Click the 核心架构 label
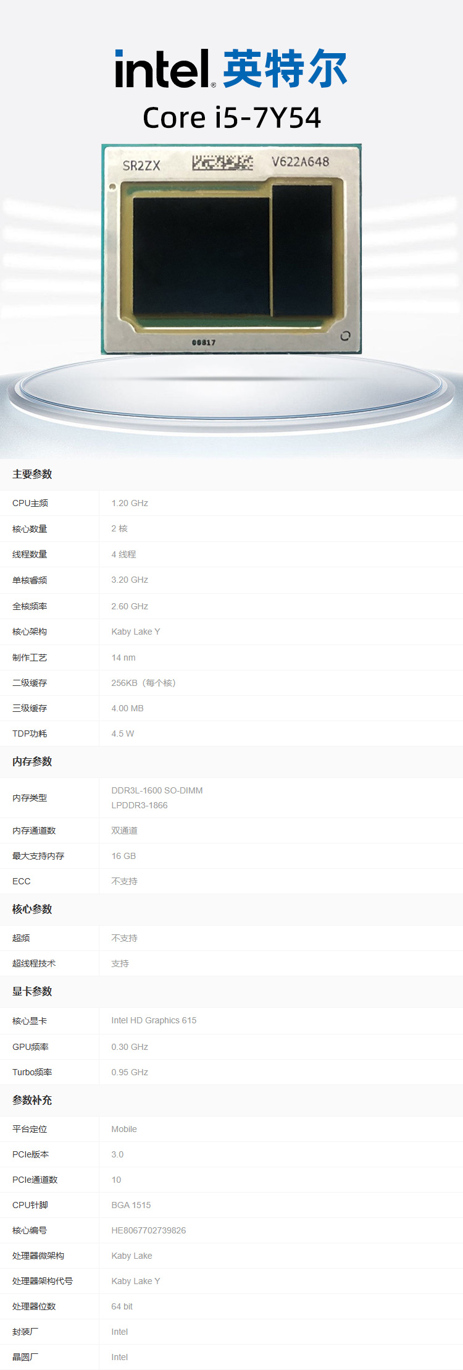 coord(30,632)
